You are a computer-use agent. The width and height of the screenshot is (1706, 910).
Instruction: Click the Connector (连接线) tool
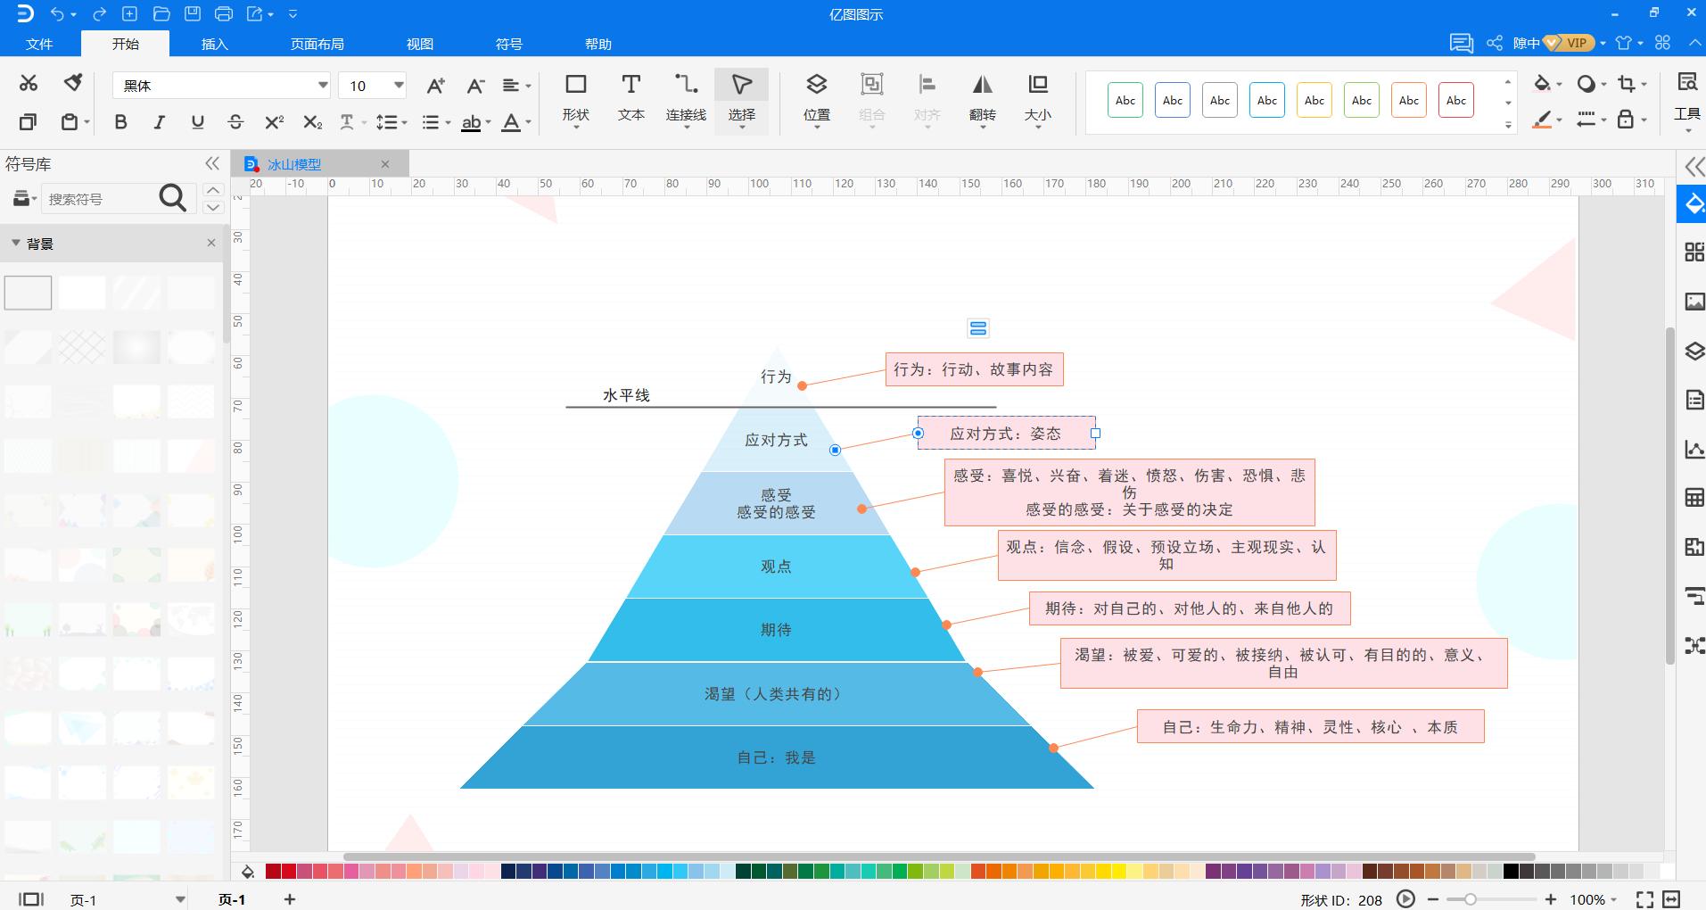[x=686, y=96]
